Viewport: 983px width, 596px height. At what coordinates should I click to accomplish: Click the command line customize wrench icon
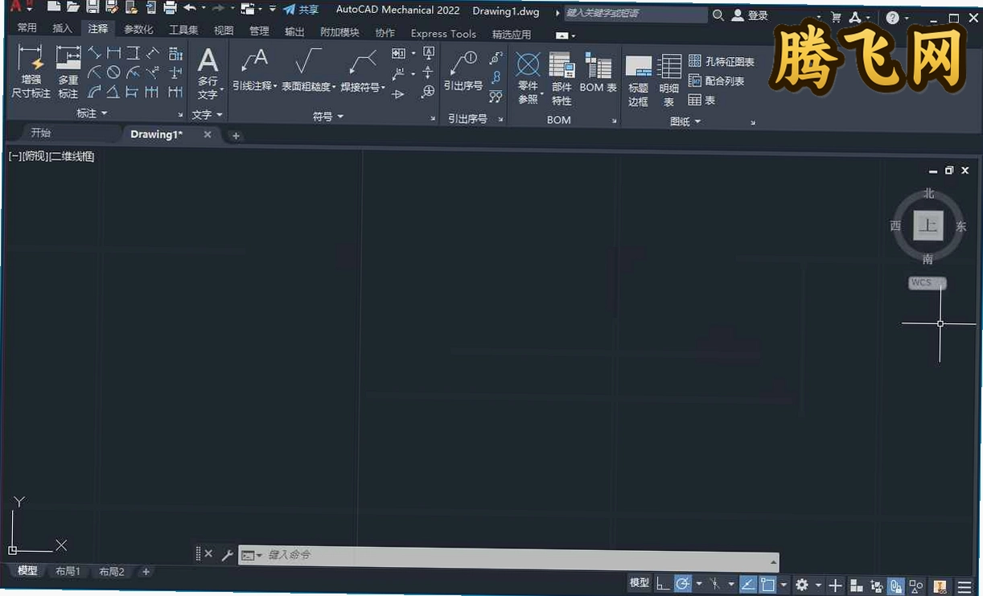click(x=227, y=555)
